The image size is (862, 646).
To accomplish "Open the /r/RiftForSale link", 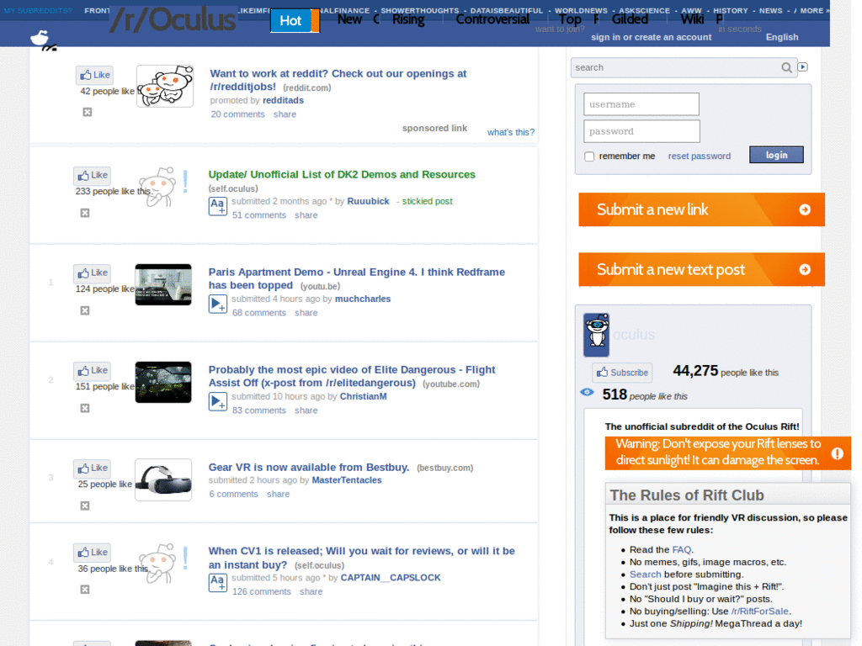I will [760, 612].
